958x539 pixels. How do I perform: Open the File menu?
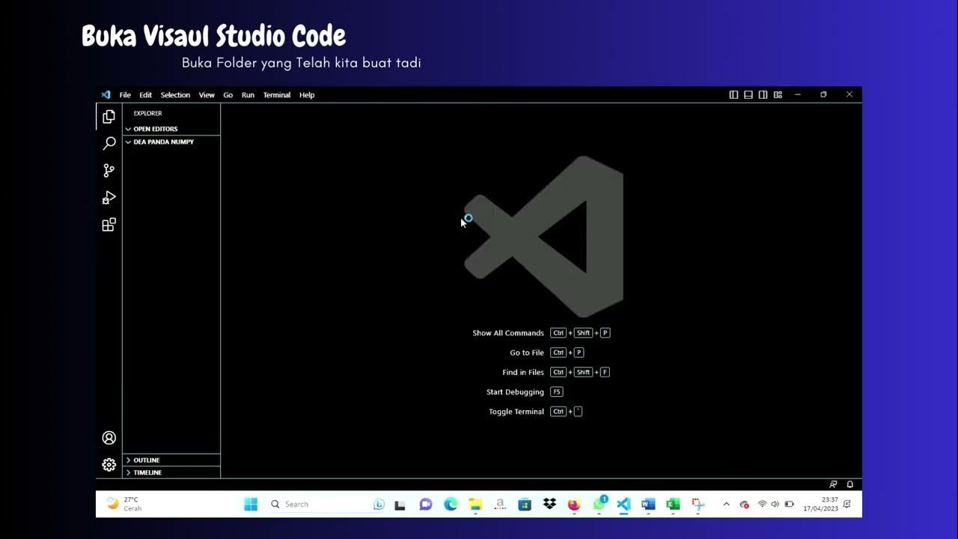125,95
